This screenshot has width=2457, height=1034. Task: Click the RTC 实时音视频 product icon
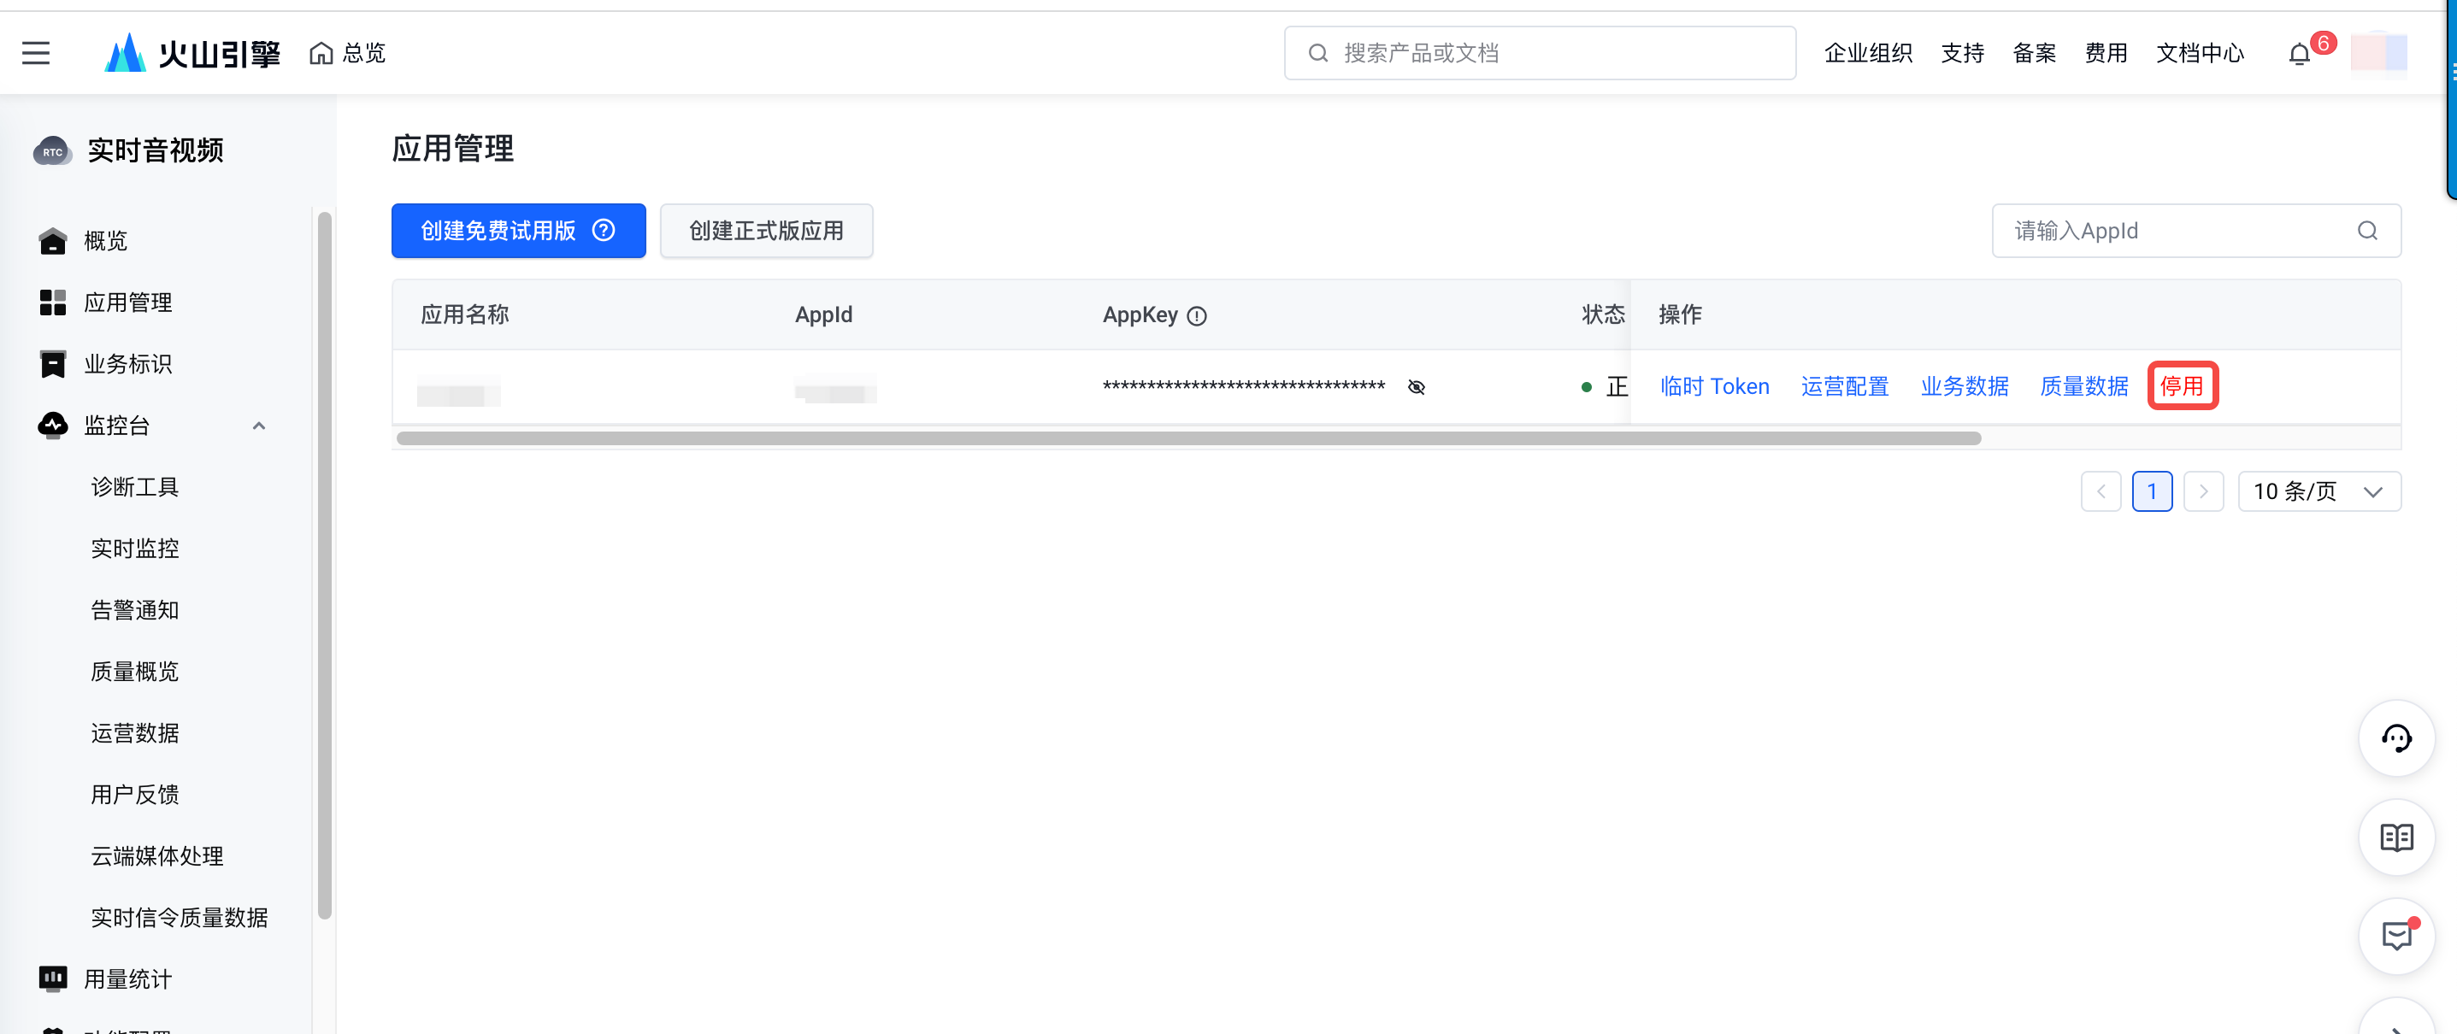(x=52, y=150)
